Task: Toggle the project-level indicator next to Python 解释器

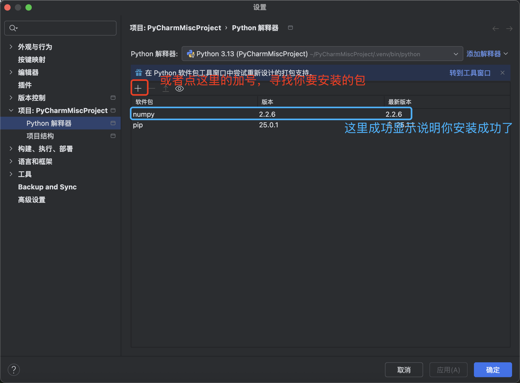Action: (113, 123)
